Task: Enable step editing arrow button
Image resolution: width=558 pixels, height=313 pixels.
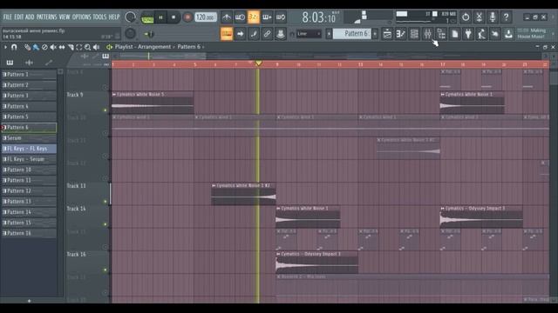Action: (240, 34)
